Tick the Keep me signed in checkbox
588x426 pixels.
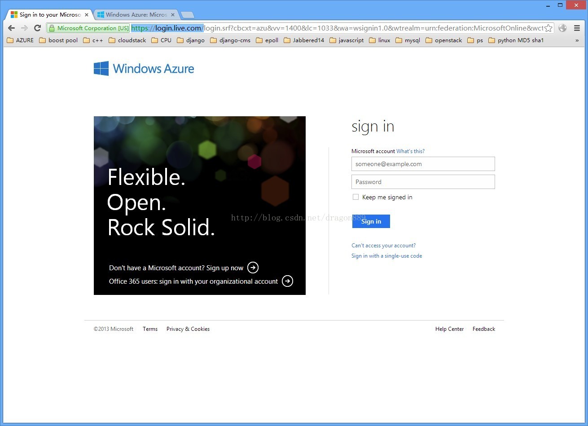pos(355,197)
